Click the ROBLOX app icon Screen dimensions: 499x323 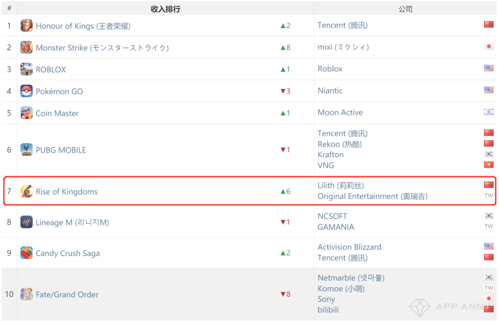pos(26,69)
